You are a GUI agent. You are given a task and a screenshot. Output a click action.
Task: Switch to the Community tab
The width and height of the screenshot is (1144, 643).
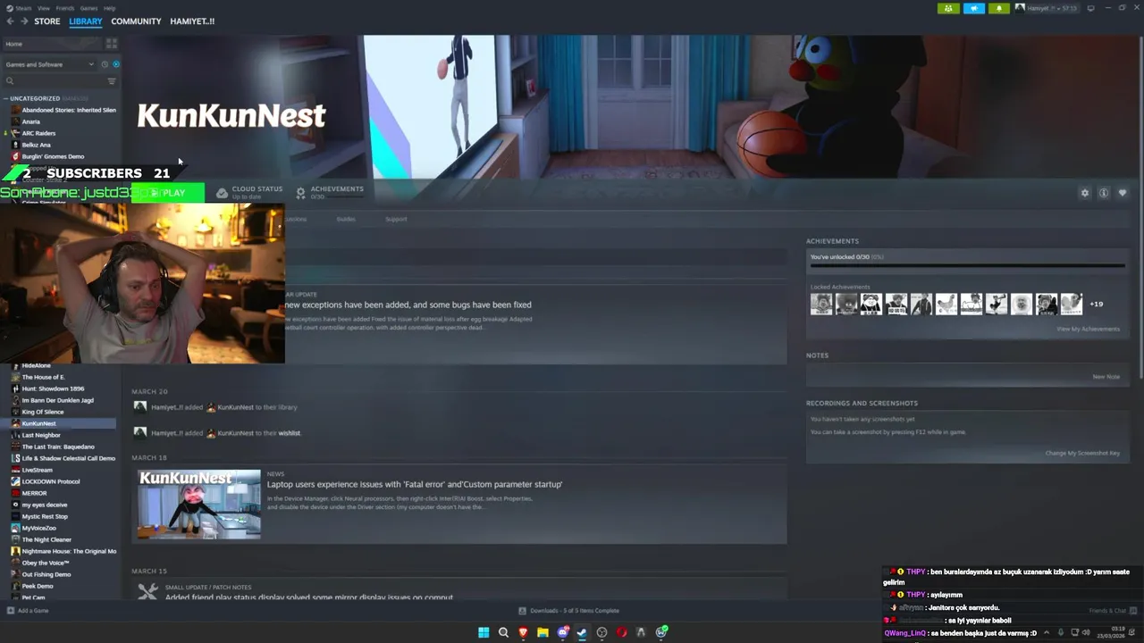(136, 21)
